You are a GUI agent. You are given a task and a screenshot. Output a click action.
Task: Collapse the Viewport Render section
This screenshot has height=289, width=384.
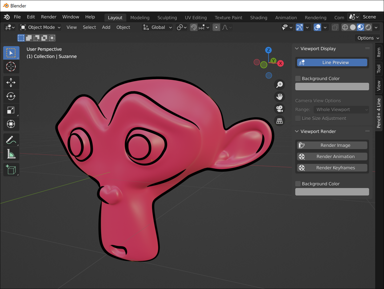297,131
